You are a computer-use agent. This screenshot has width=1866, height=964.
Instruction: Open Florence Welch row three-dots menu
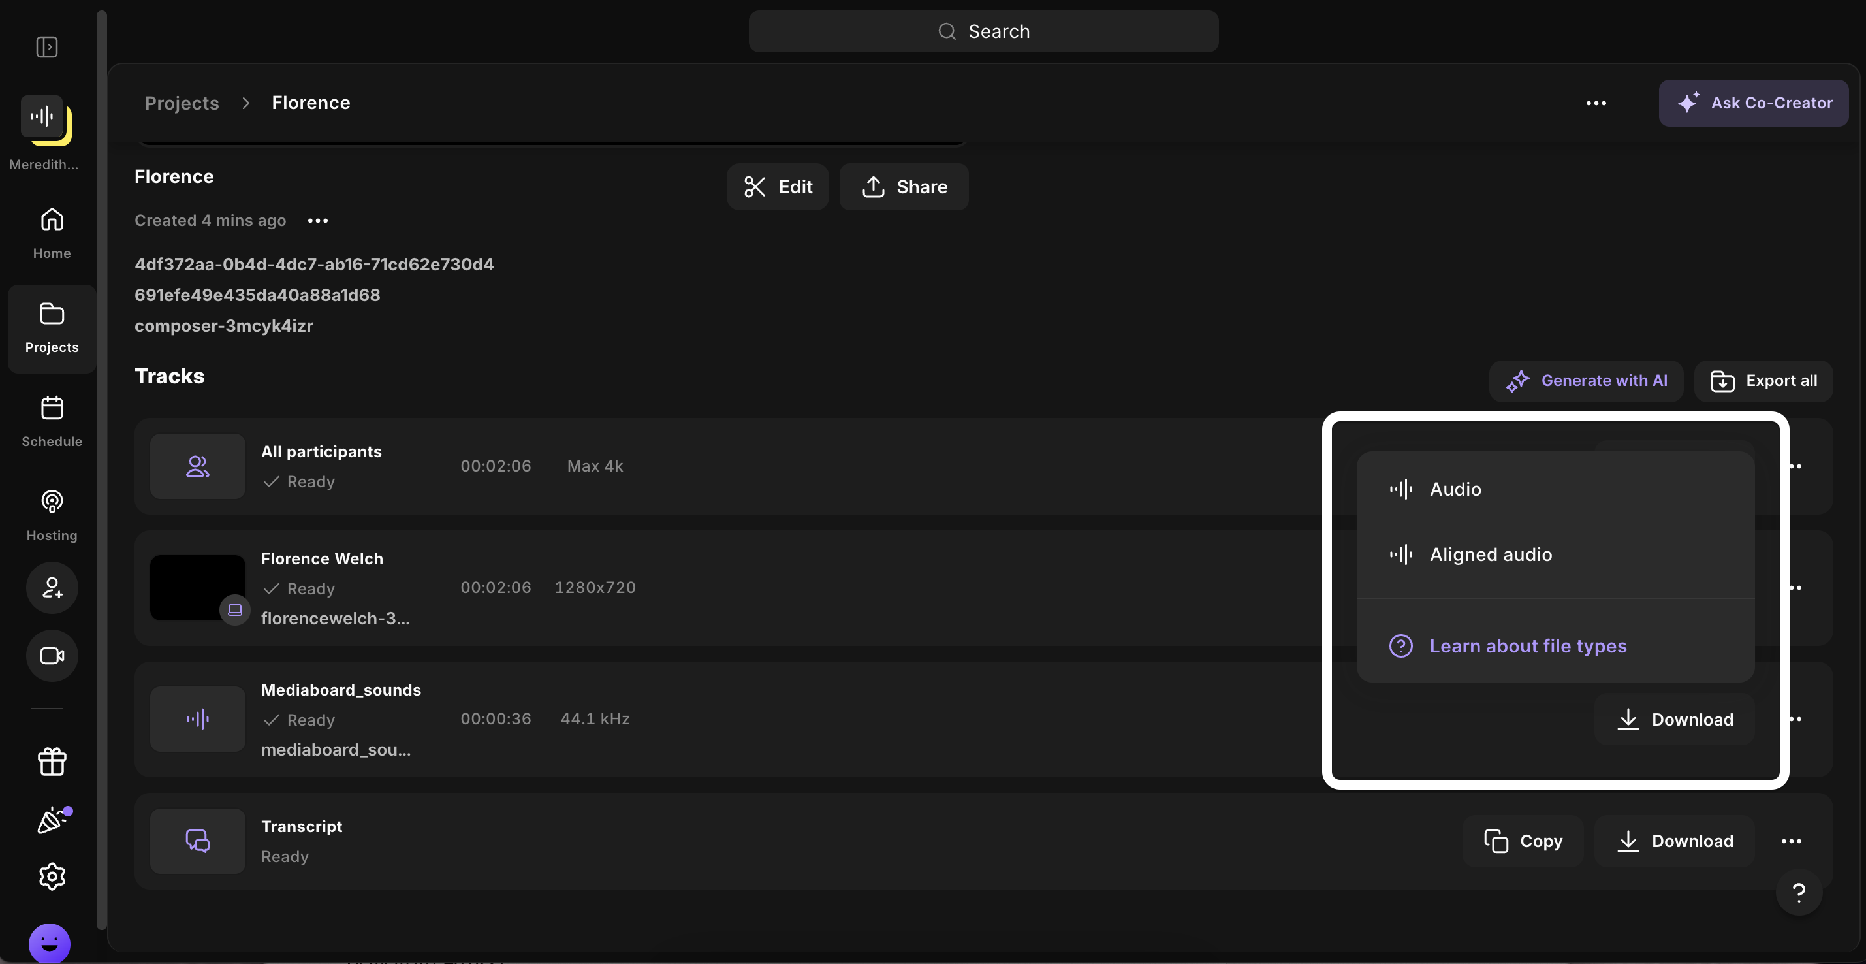click(x=1795, y=587)
